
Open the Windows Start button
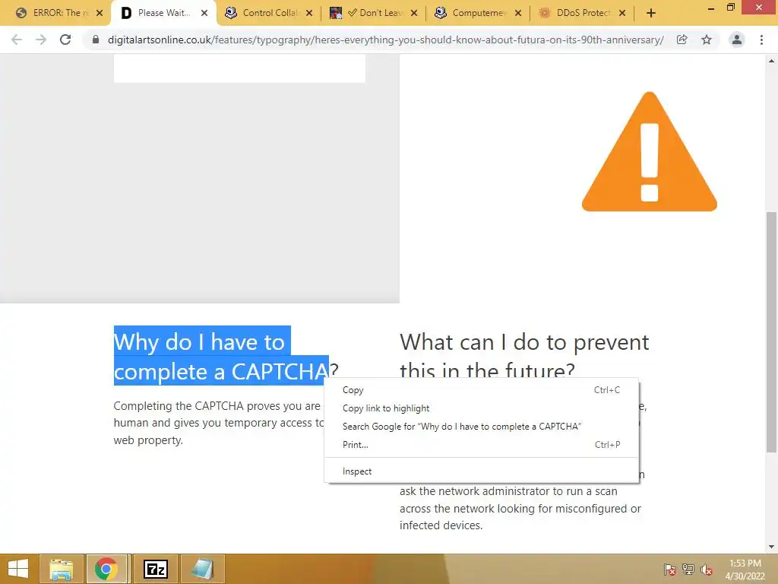[18, 569]
